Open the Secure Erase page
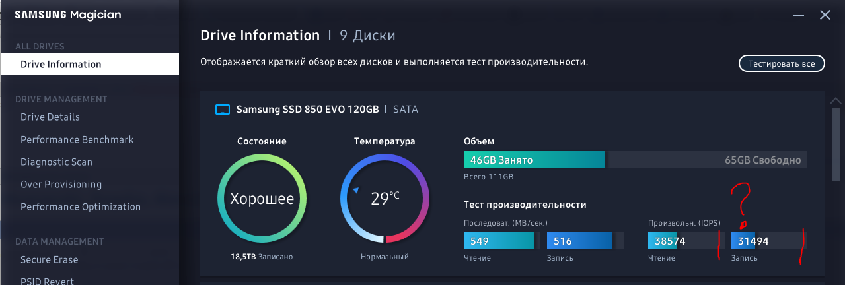The height and width of the screenshot is (285, 845). point(50,260)
